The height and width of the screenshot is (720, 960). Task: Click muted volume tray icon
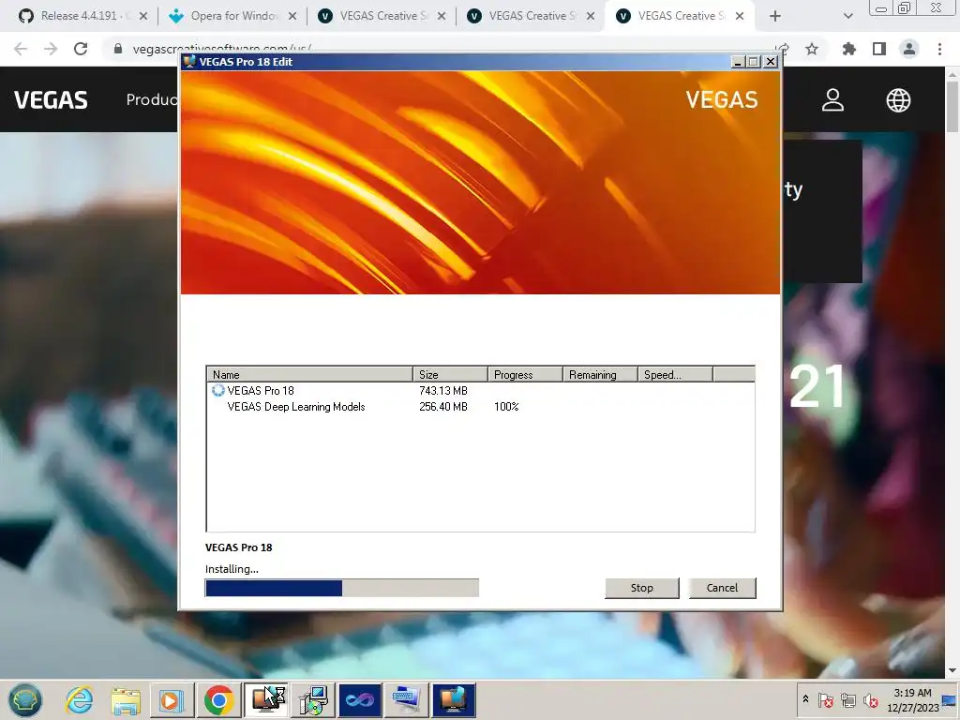click(870, 699)
